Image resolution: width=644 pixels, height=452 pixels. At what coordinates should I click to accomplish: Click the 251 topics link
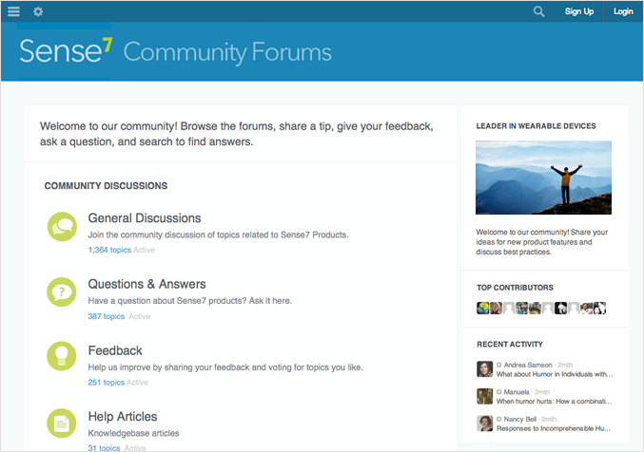[106, 383]
